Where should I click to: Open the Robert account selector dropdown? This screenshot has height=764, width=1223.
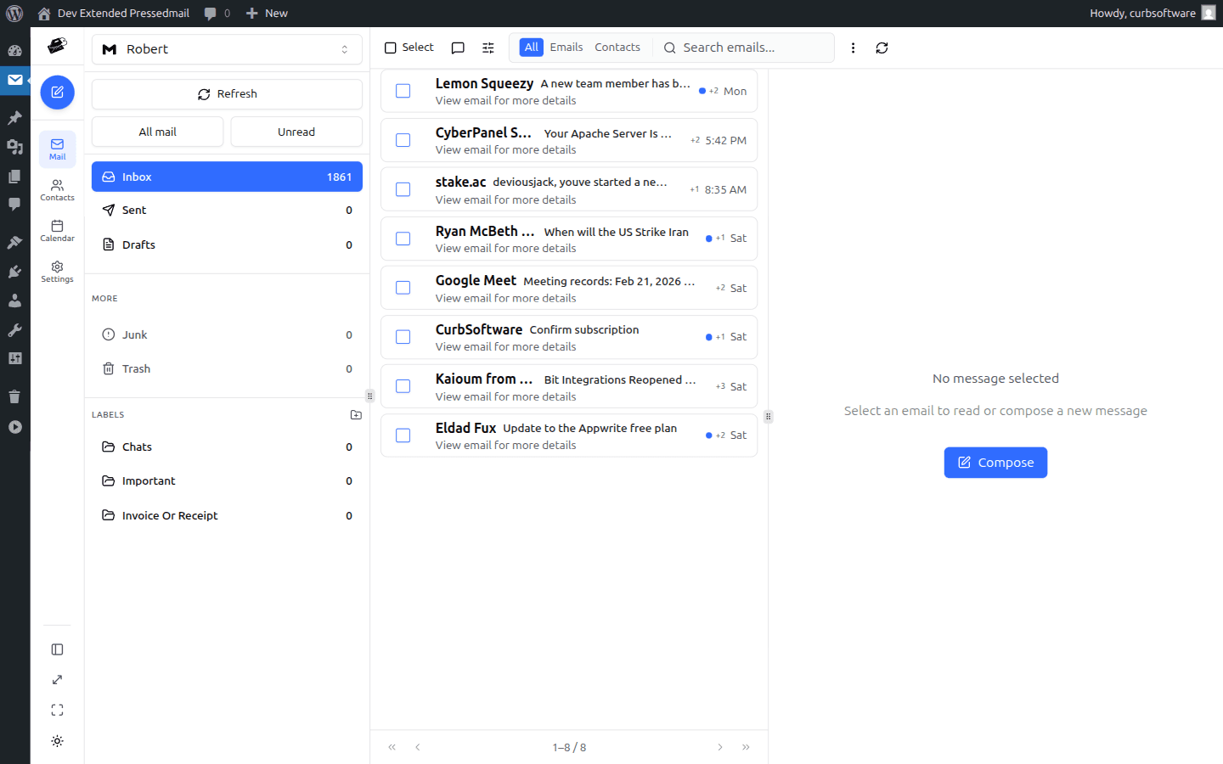point(226,49)
